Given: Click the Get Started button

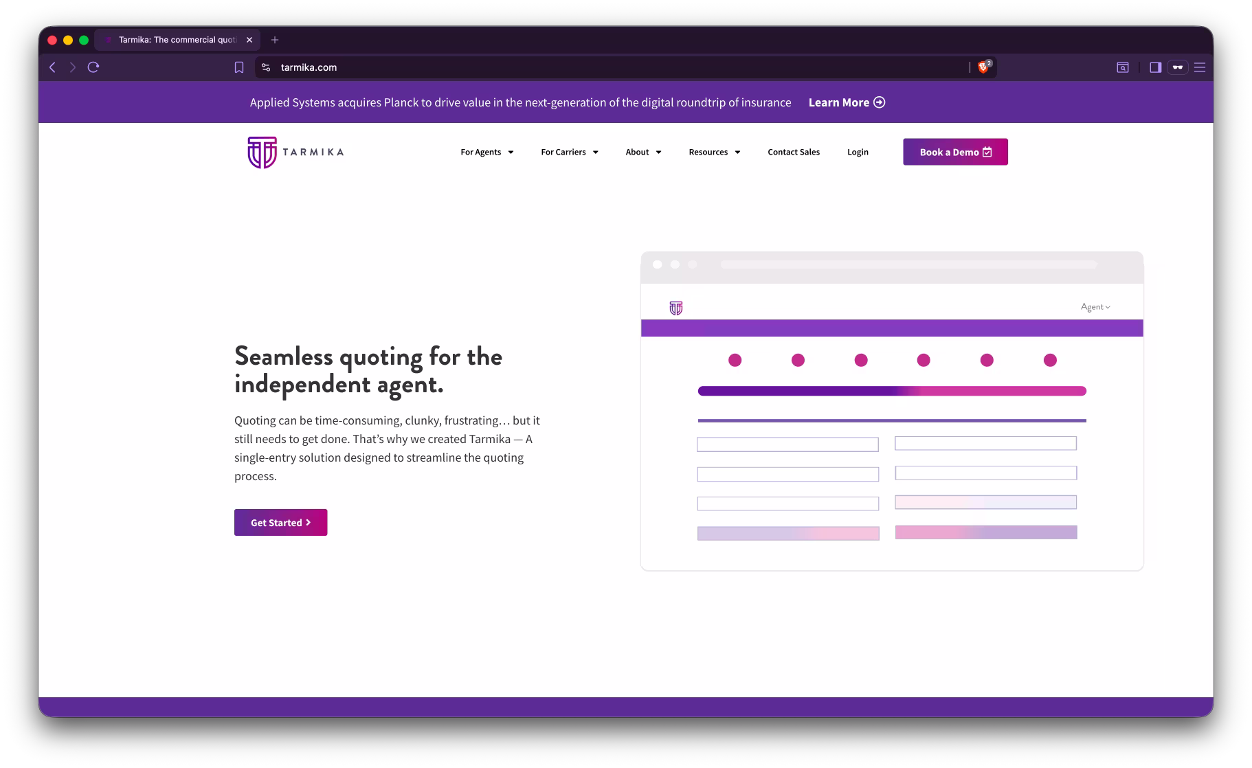Looking at the screenshot, I should point(280,522).
